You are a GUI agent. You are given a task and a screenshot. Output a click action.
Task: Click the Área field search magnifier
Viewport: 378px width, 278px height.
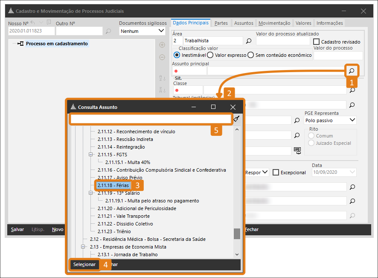(249, 41)
